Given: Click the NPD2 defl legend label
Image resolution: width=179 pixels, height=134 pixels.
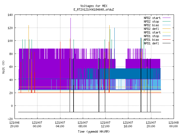Looking at the screenshot, I should [x=151, y=29].
